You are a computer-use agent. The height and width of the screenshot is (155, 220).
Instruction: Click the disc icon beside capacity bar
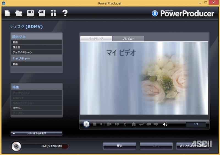16,146
